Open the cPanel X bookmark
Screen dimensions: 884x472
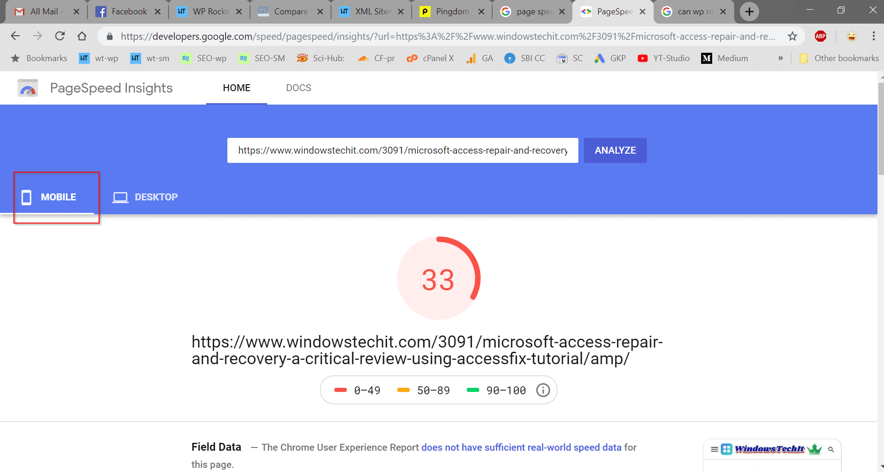430,58
